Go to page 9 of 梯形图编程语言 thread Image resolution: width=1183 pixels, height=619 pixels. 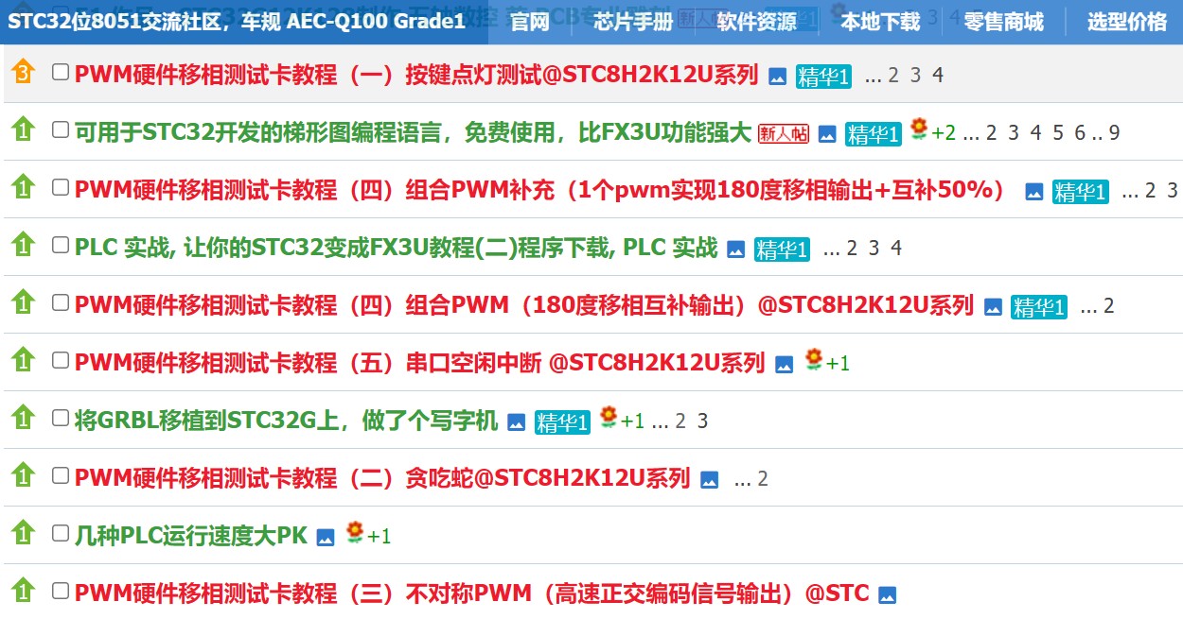click(x=1114, y=133)
